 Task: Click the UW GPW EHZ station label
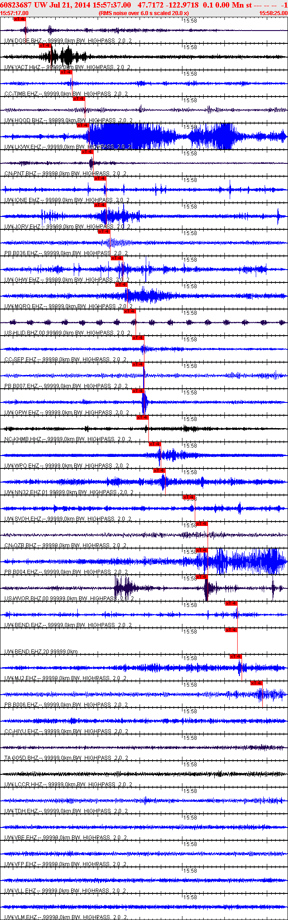(x=22, y=413)
